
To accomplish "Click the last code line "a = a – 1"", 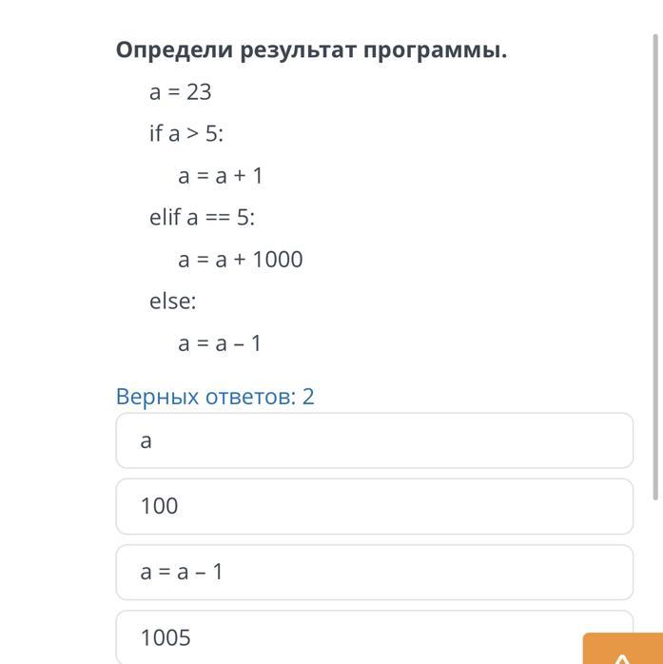I will click(x=219, y=343).
